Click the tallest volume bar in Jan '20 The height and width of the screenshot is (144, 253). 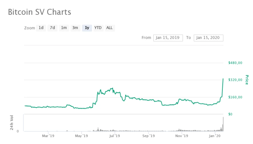pyautogui.click(x=223, y=124)
